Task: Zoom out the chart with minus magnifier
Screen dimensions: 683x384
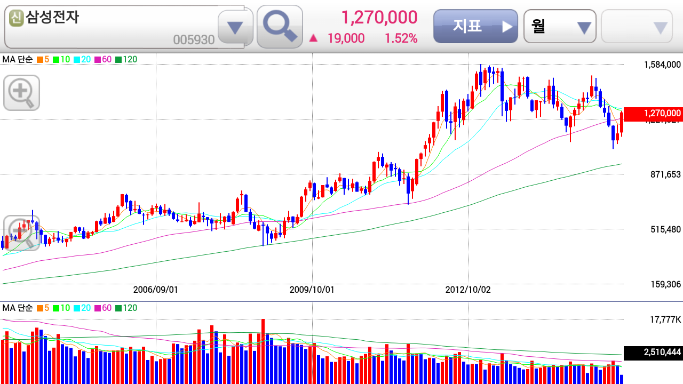Action: [21, 233]
